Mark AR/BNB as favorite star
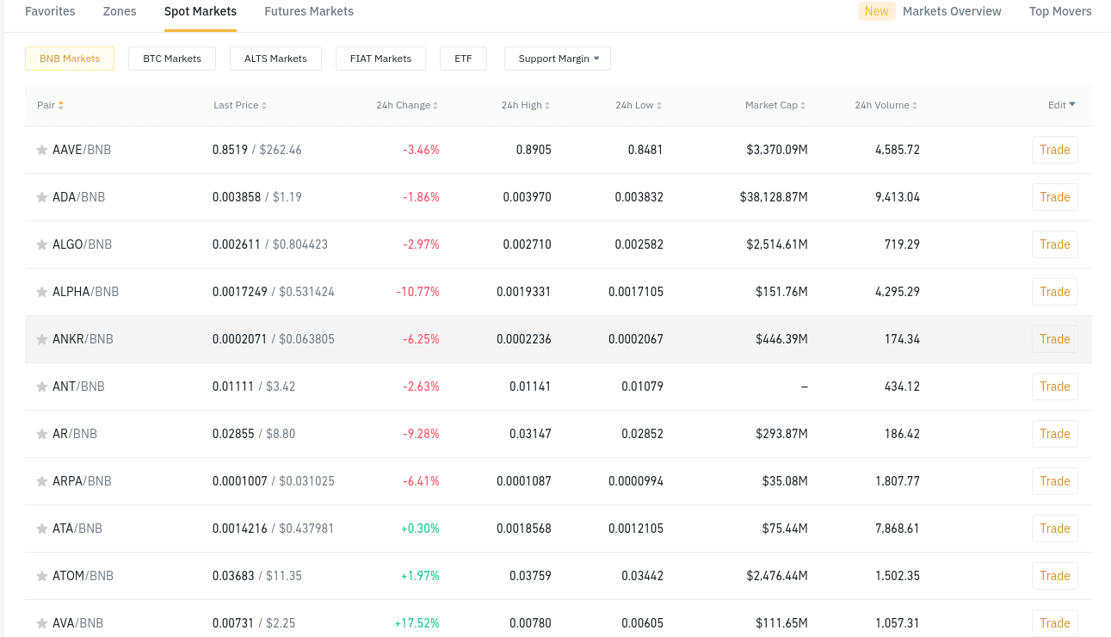This screenshot has width=1111, height=637. tap(41, 434)
